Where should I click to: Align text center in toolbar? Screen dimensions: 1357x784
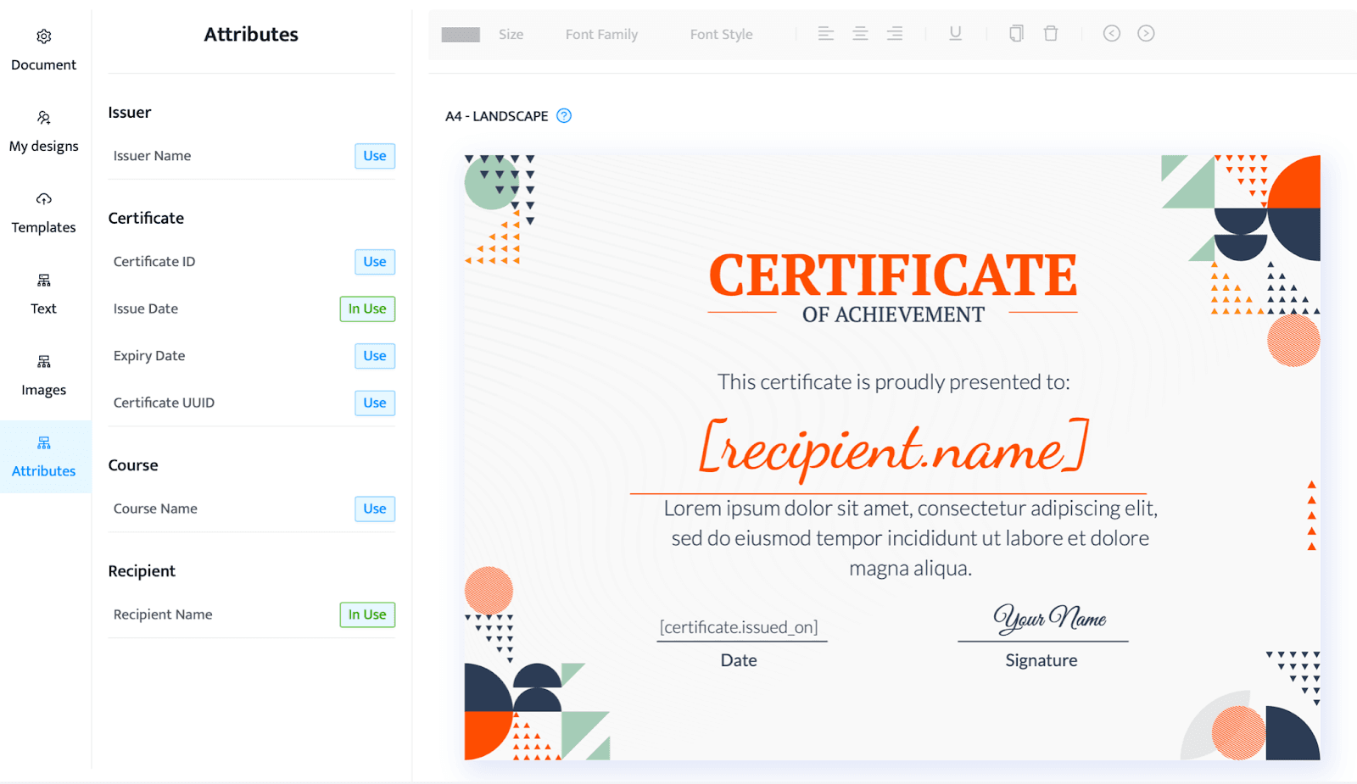(x=860, y=34)
